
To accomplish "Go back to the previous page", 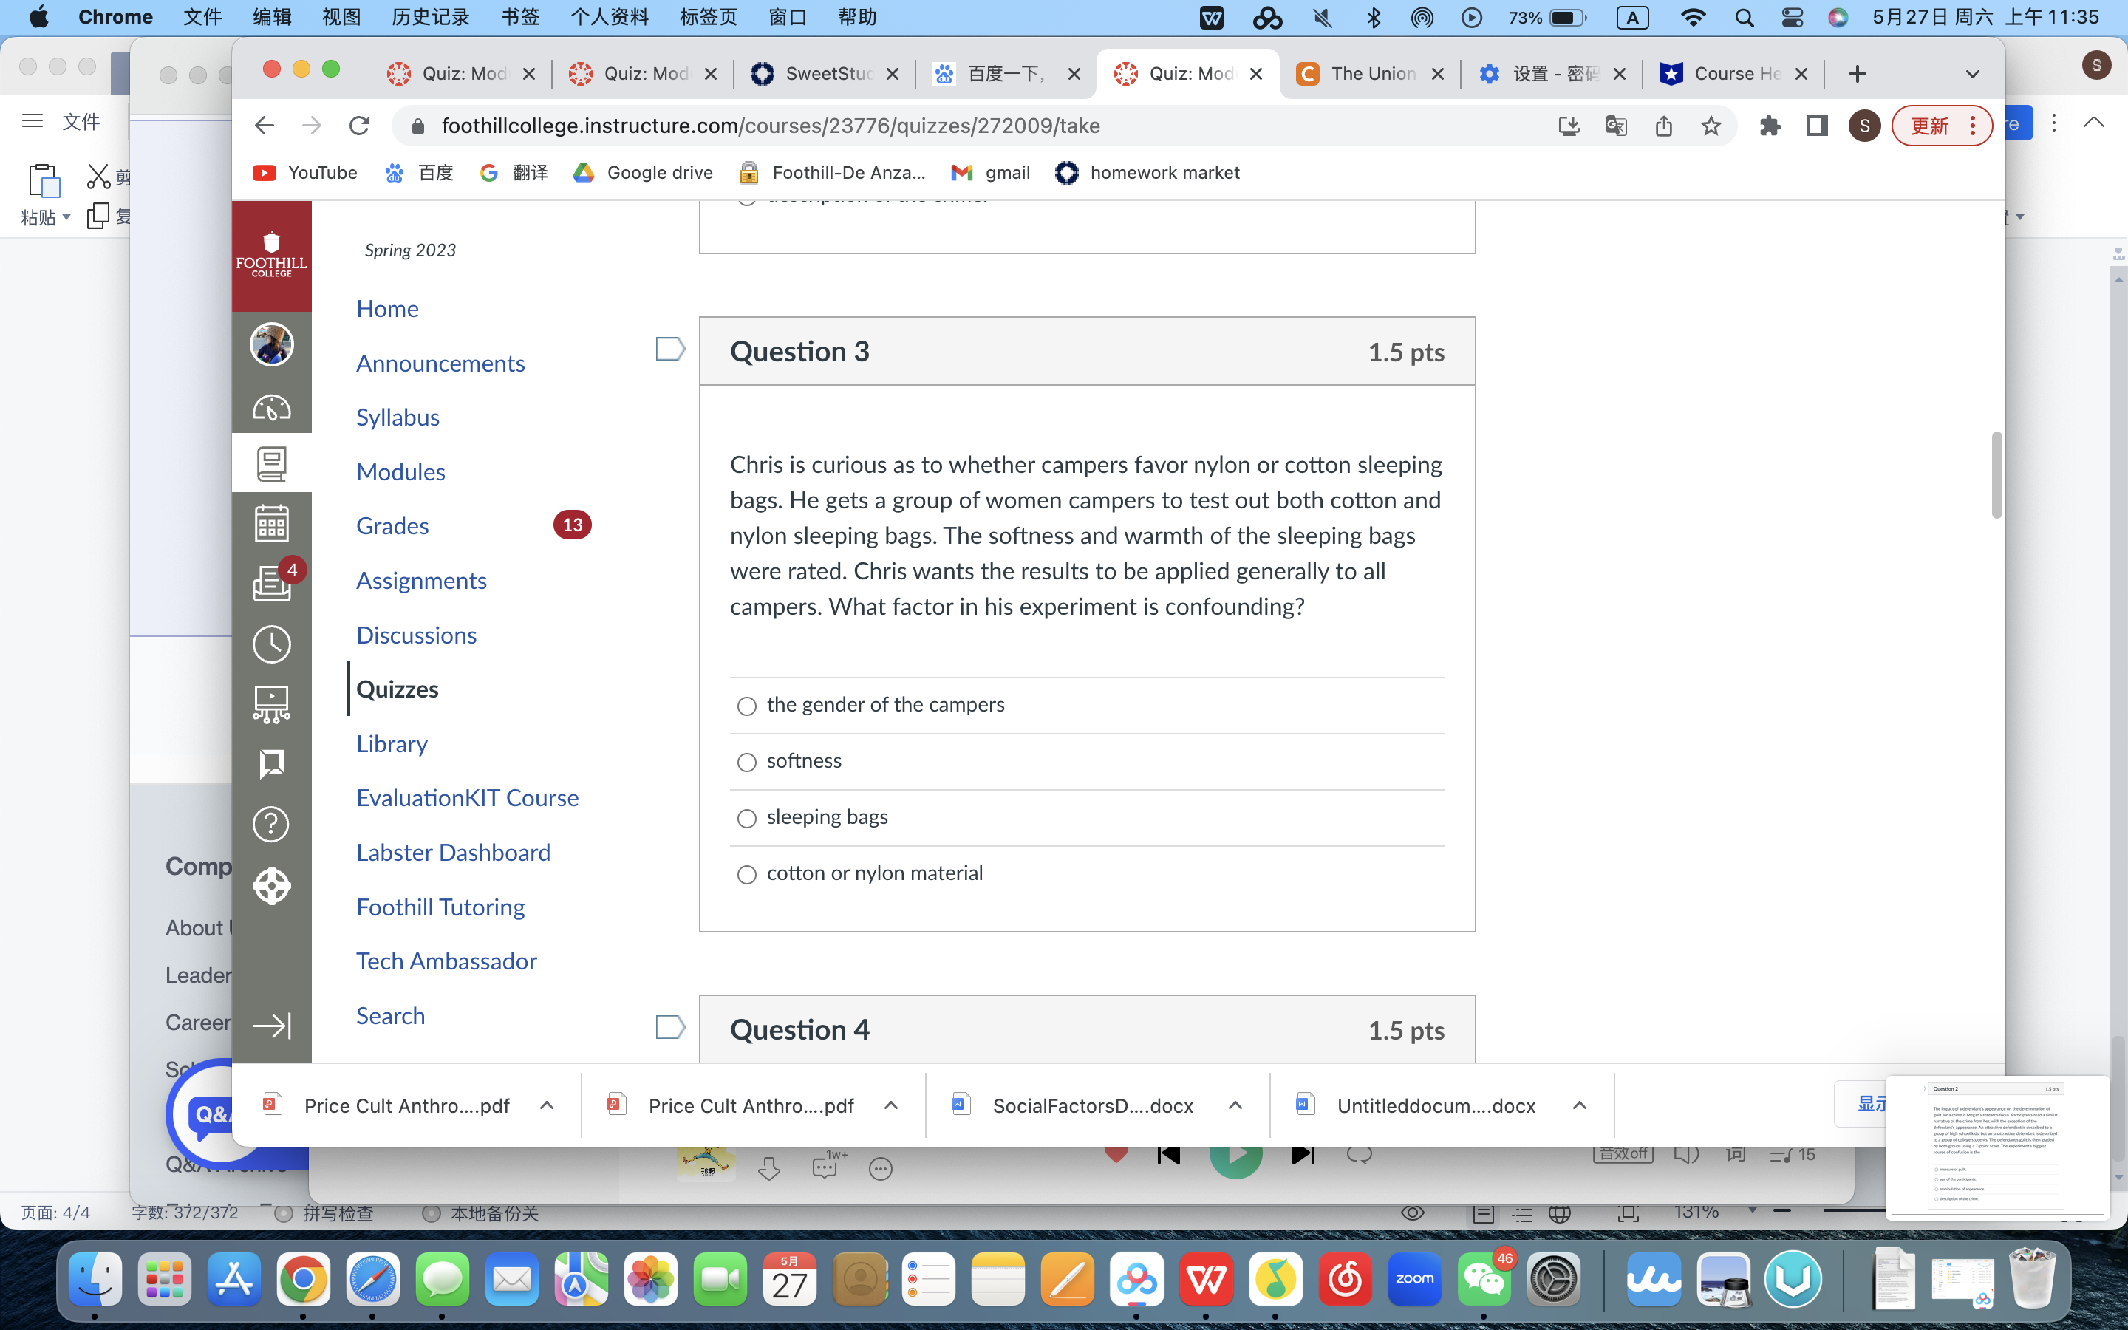I will click(264, 126).
